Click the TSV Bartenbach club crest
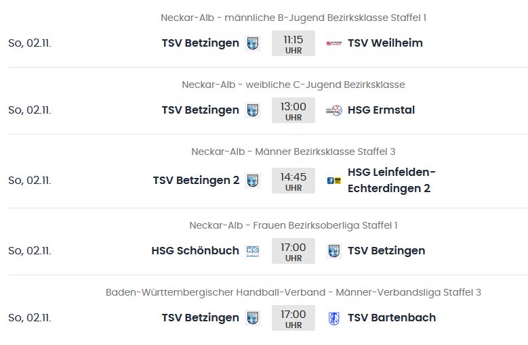 334,318
